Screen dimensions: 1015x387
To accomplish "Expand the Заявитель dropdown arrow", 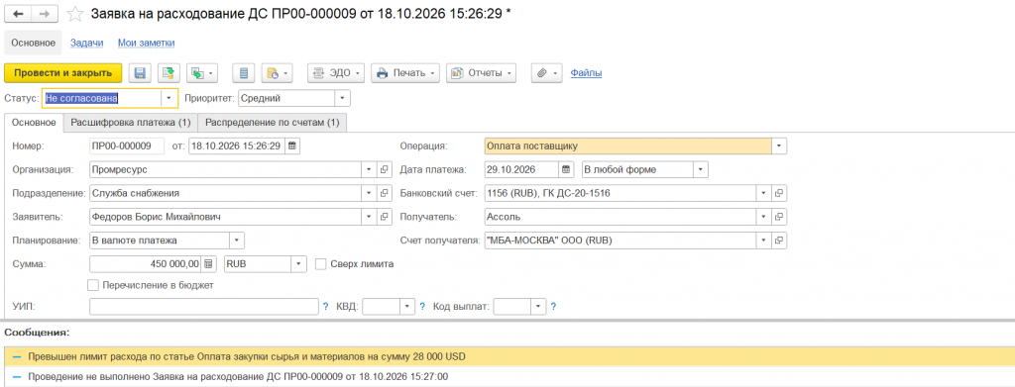I will point(369,217).
